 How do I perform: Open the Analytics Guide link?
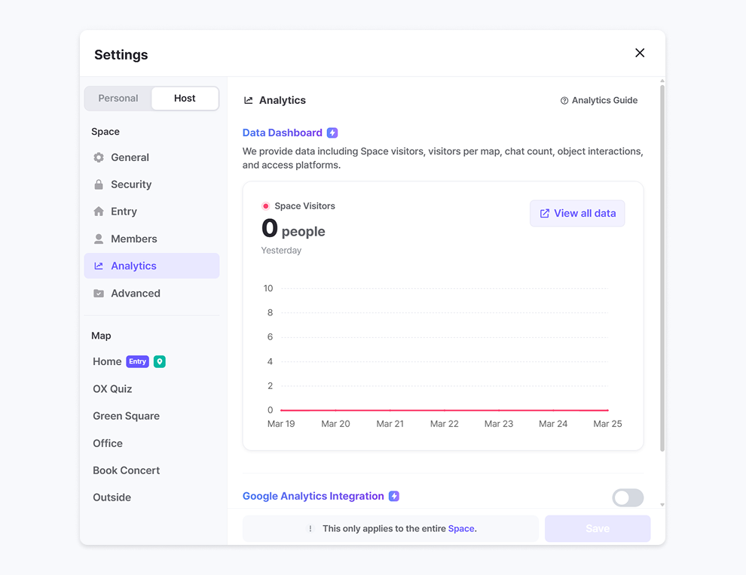pos(599,100)
